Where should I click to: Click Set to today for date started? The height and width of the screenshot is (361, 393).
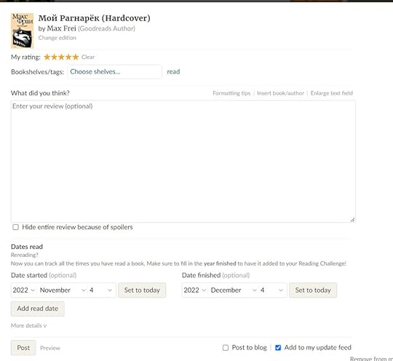pos(142,290)
